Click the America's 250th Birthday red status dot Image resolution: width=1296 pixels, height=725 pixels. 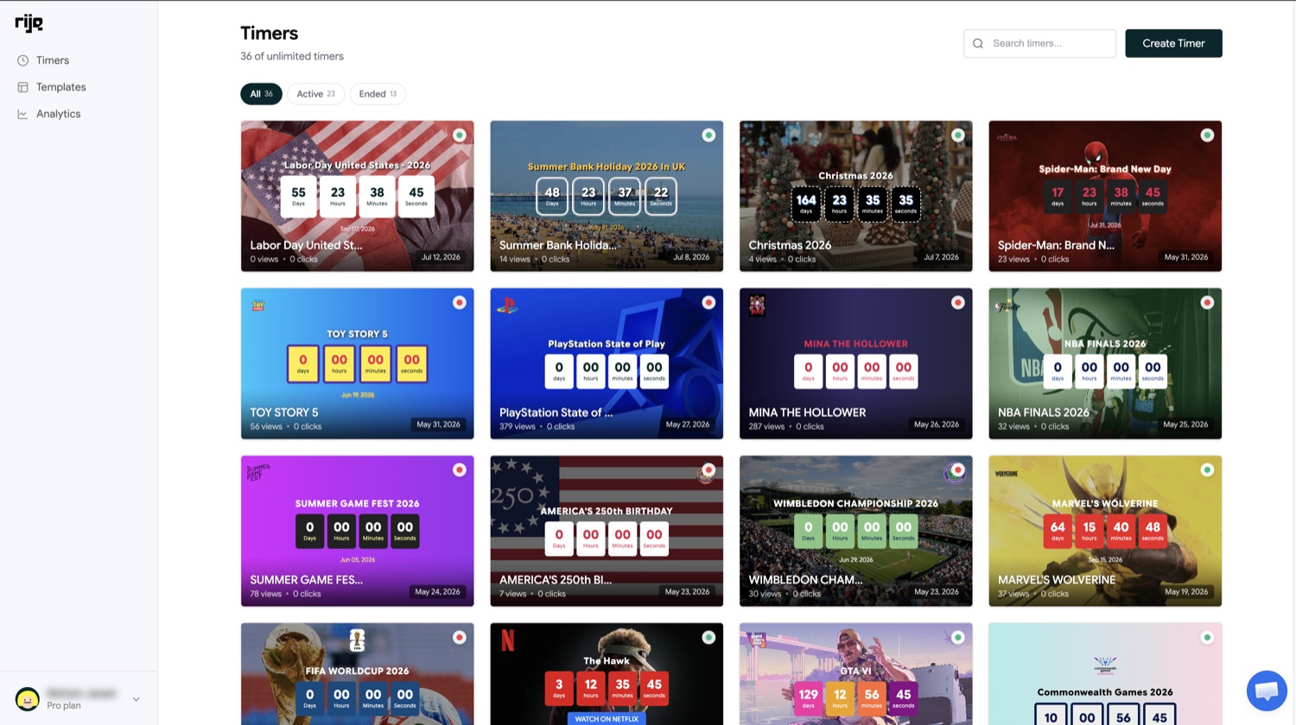[x=708, y=470]
